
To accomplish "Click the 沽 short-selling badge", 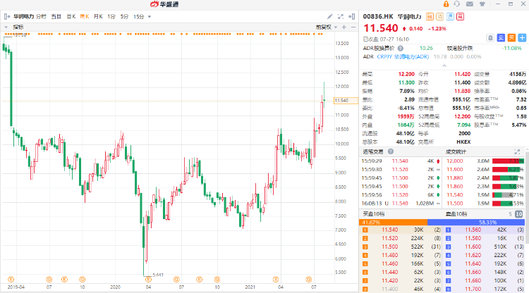I will click(439, 16).
